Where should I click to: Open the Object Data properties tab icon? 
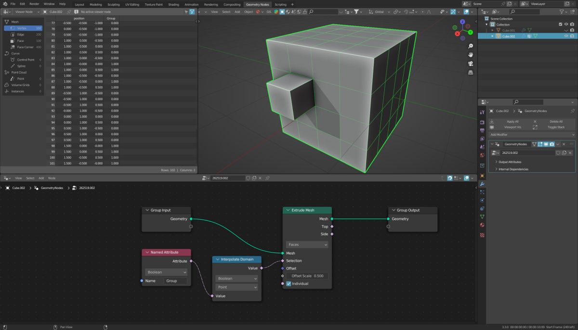pos(482,216)
